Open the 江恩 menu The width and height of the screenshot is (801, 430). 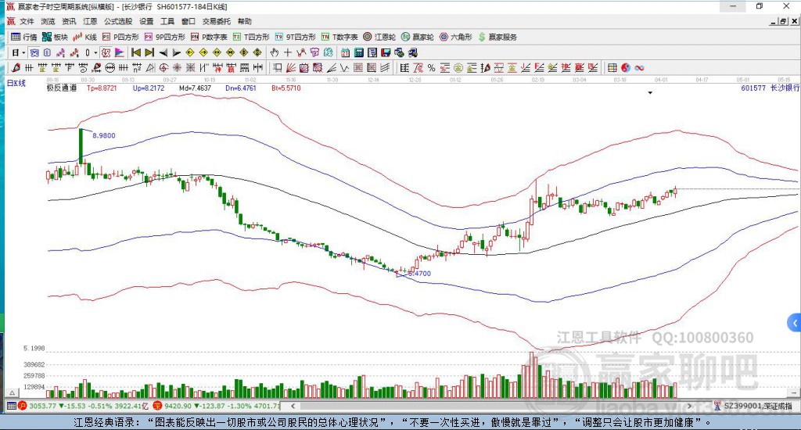(90, 21)
